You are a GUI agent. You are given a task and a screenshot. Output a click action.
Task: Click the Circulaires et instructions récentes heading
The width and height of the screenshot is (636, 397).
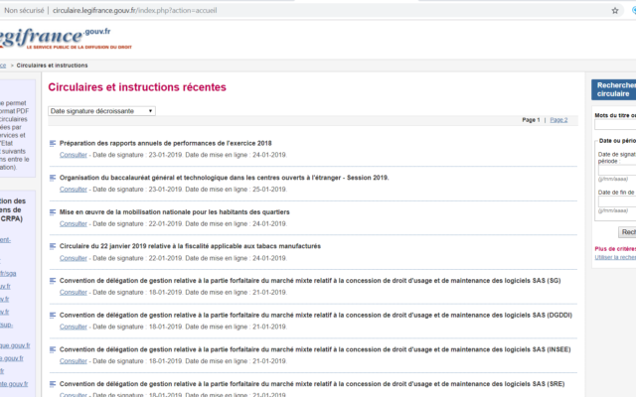[137, 87]
